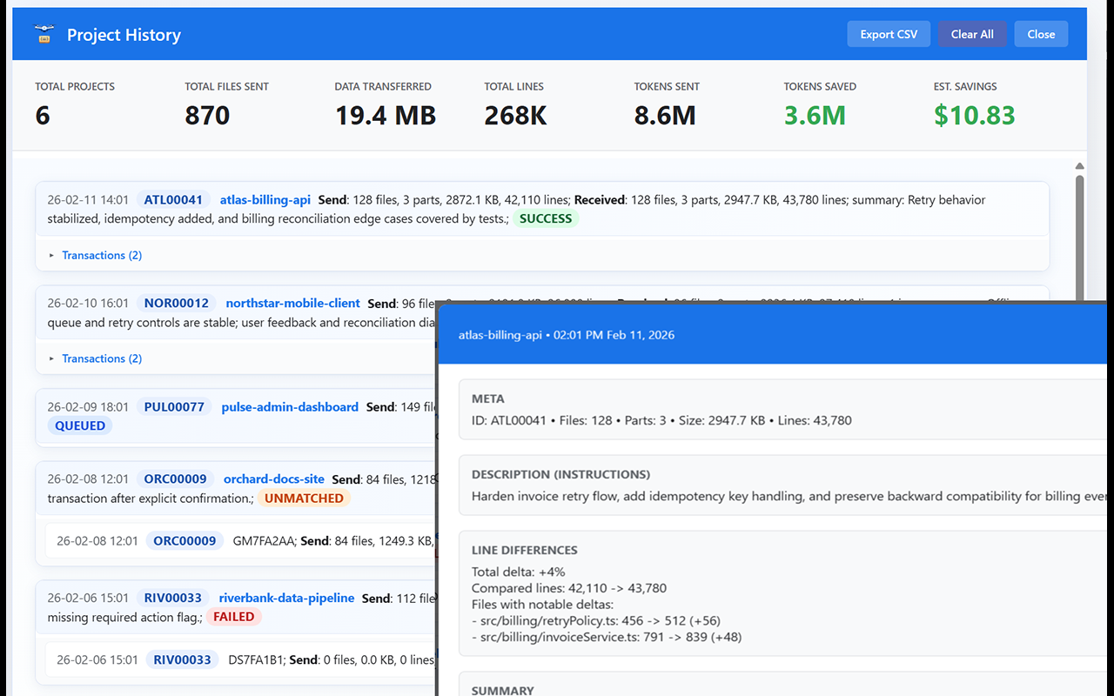
Task: Click the ORC00009 badge in the sub-transaction row
Action: tap(185, 540)
